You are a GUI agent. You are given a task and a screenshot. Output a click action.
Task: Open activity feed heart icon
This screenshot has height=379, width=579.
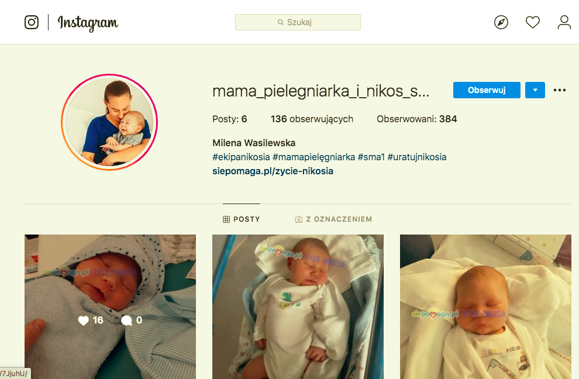532,22
